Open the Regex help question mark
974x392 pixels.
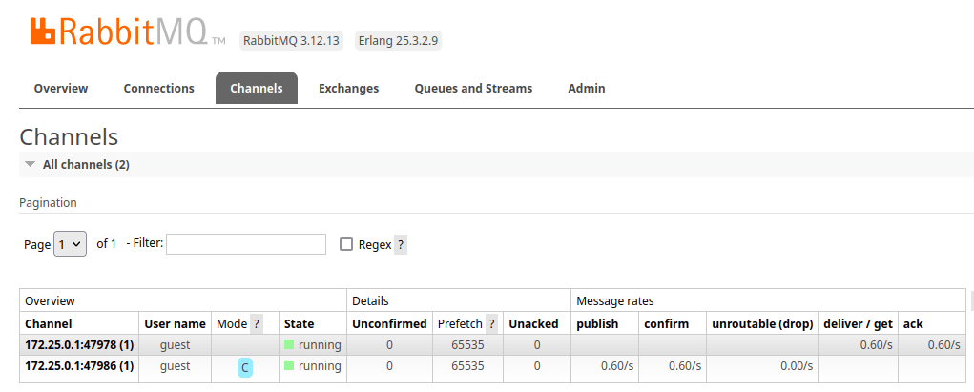pyautogui.click(x=401, y=245)
